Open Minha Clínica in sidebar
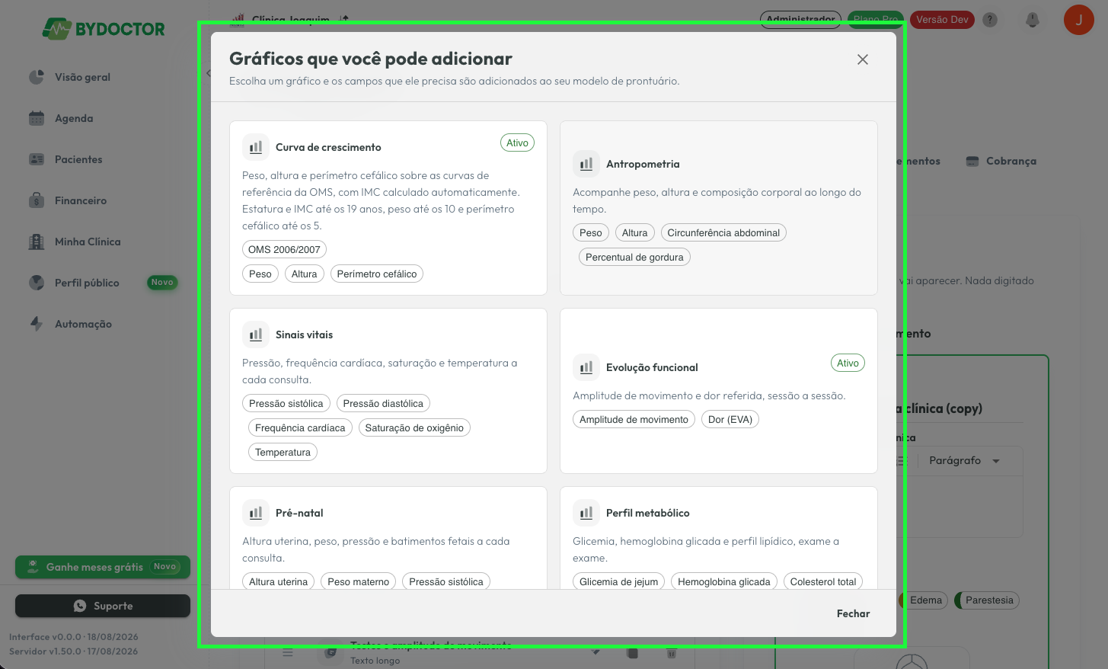The height and width of the screenshot is (669, 1108). pyautogui.click(x=88, y=242)
